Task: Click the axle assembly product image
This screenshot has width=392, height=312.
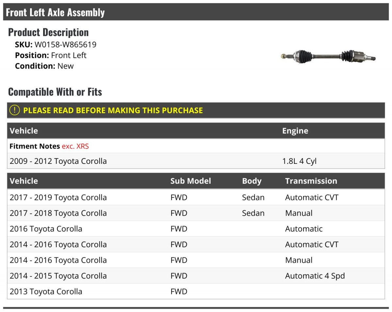Action: point(328,57)
